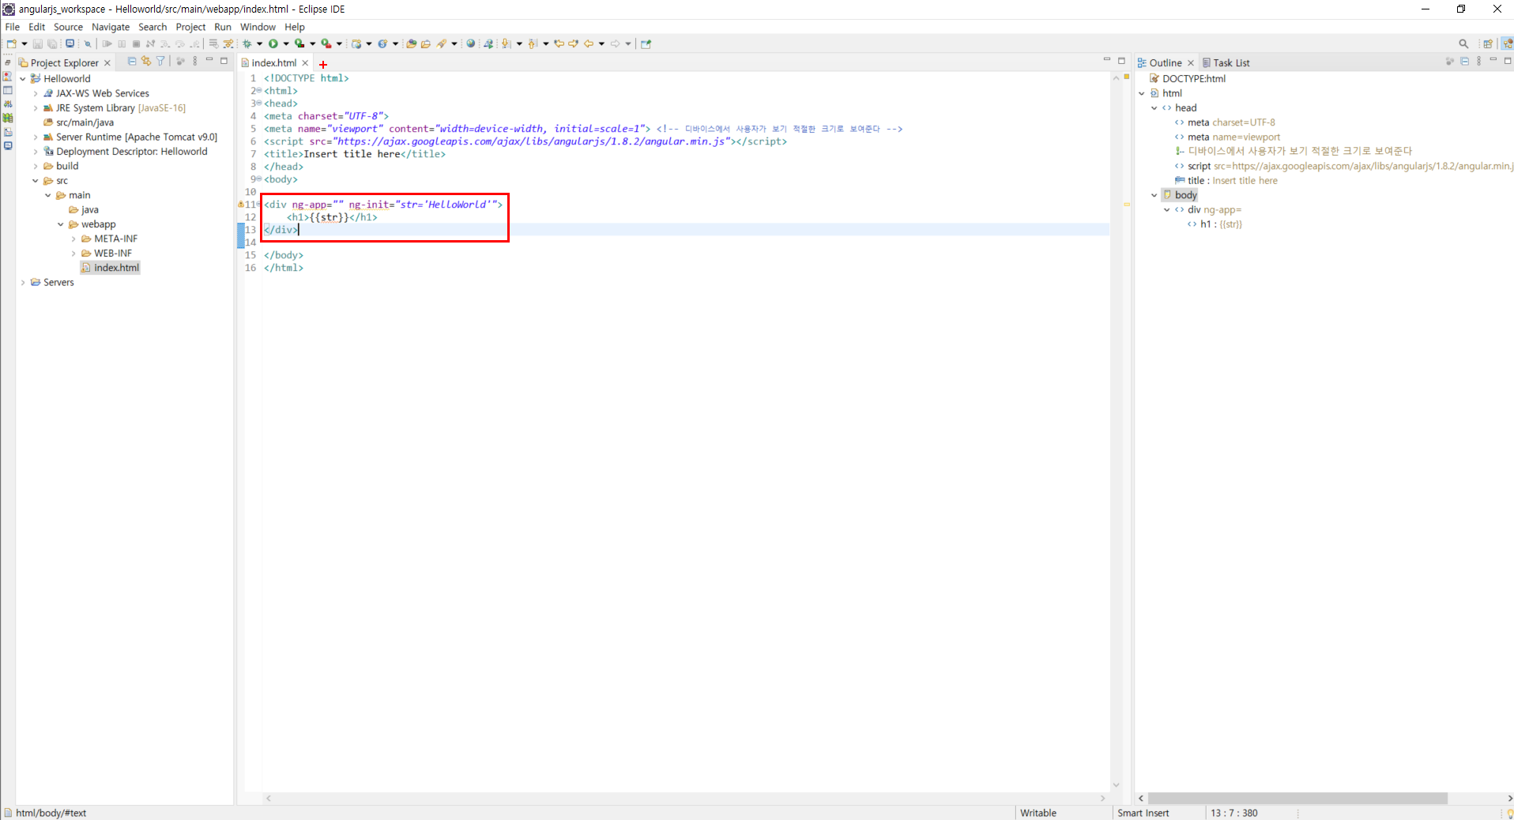
Task: Select 'meta charset=UTF-8' in Outline
Action: coord(1225,122)
